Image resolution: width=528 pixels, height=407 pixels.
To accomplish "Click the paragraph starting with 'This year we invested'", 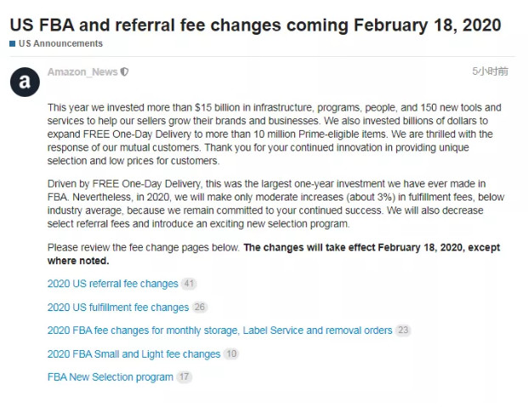I will [x=272, y=134].
